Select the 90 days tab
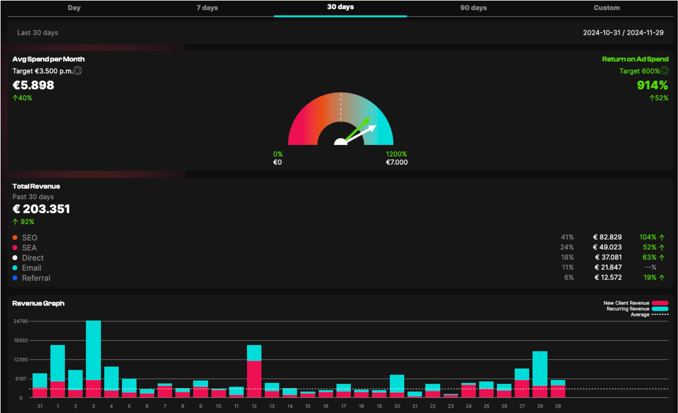Image resolution: width=678 pixels, height=413 pixels. [x=473, y=8]
